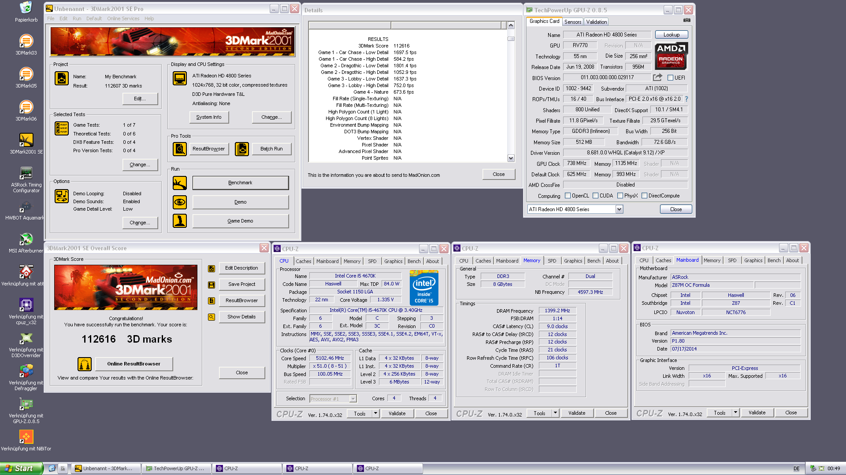846x475 pixels.
Task: Click the Display settings monitor icon
Action: (180, 78)
